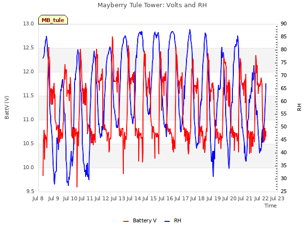This screenshot has width=306, height=230.
Task: Click the 45 RH axis value
Action: [284, 139]
